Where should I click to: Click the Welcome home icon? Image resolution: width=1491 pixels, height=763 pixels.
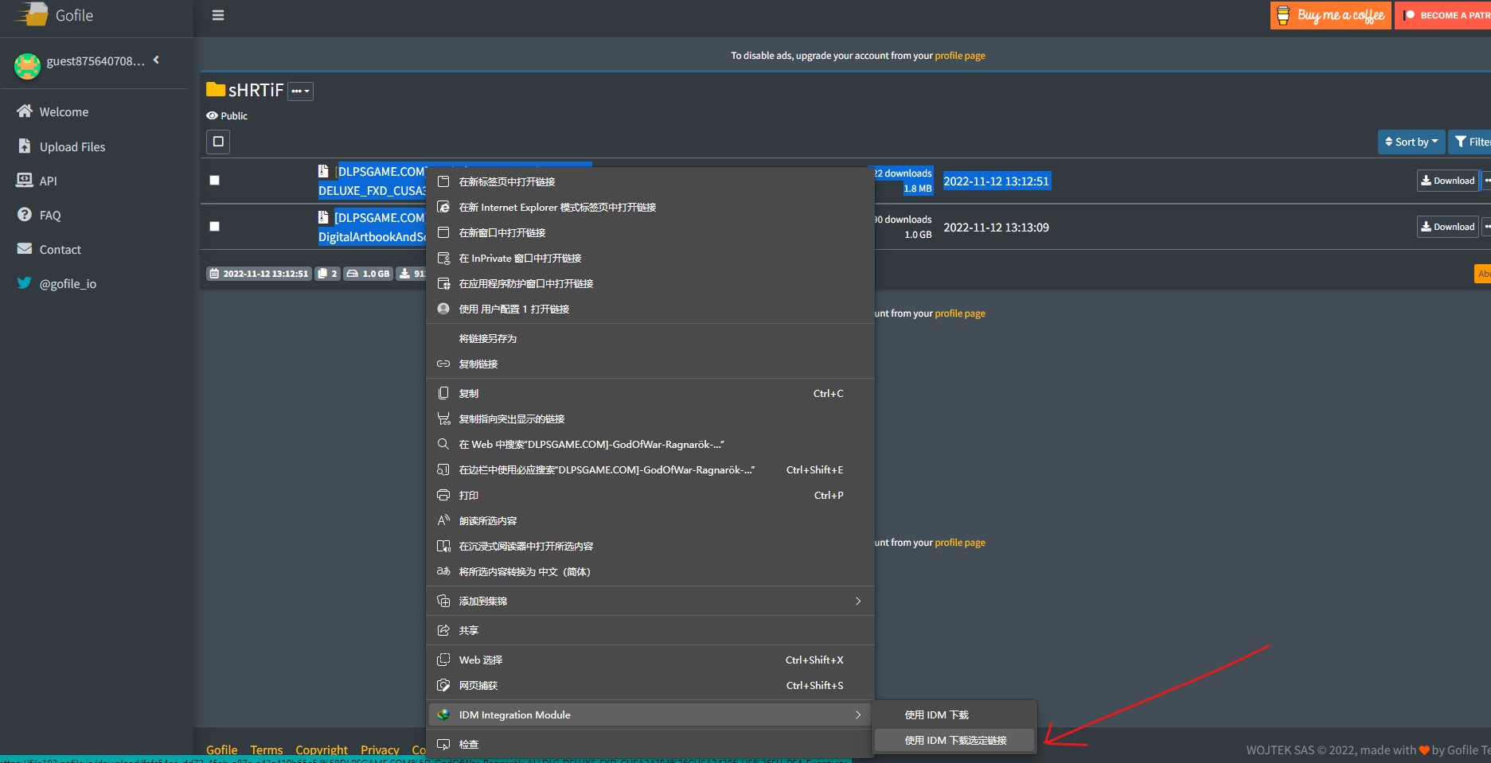click(25, 111)
